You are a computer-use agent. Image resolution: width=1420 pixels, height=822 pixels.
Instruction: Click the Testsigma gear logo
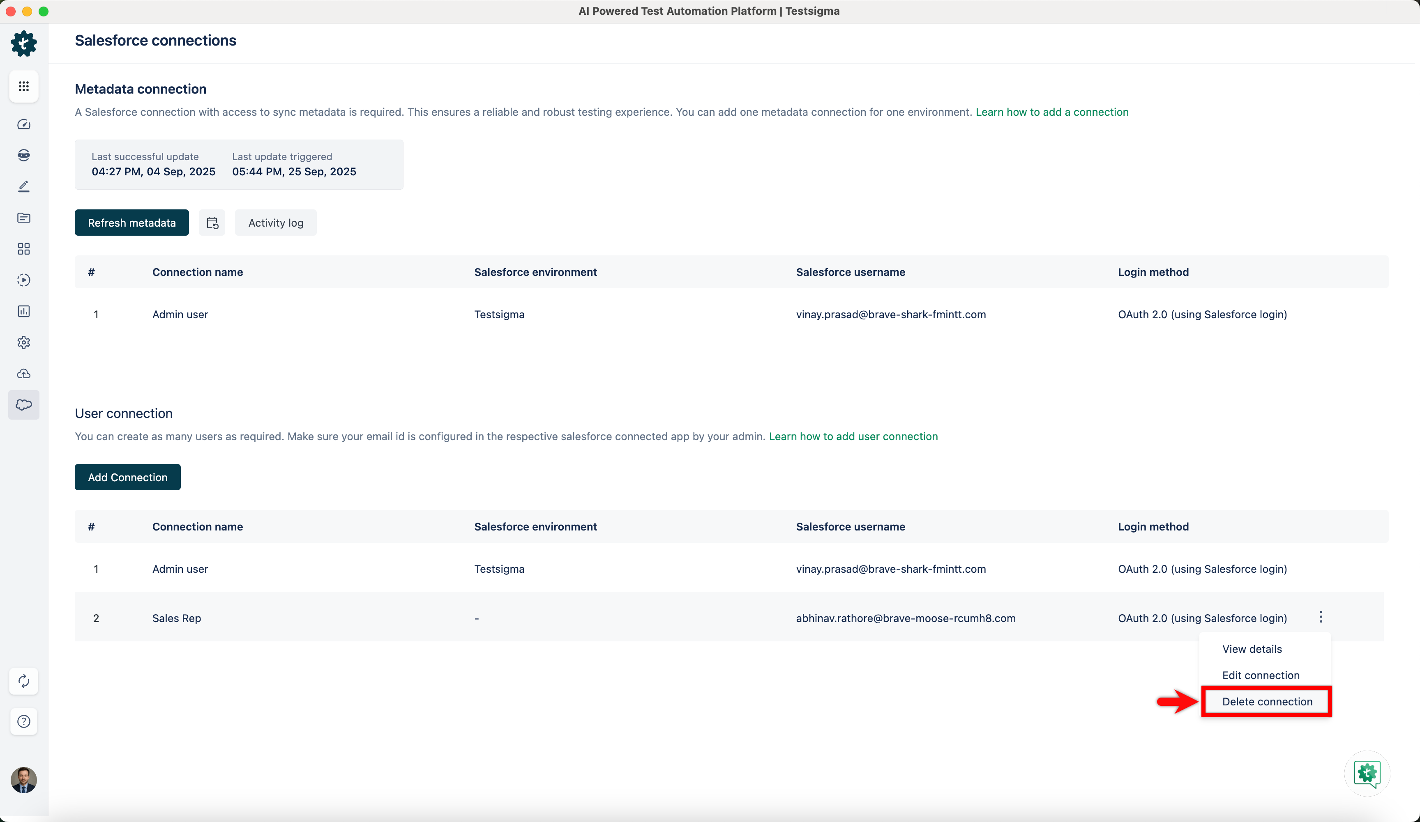24,44
